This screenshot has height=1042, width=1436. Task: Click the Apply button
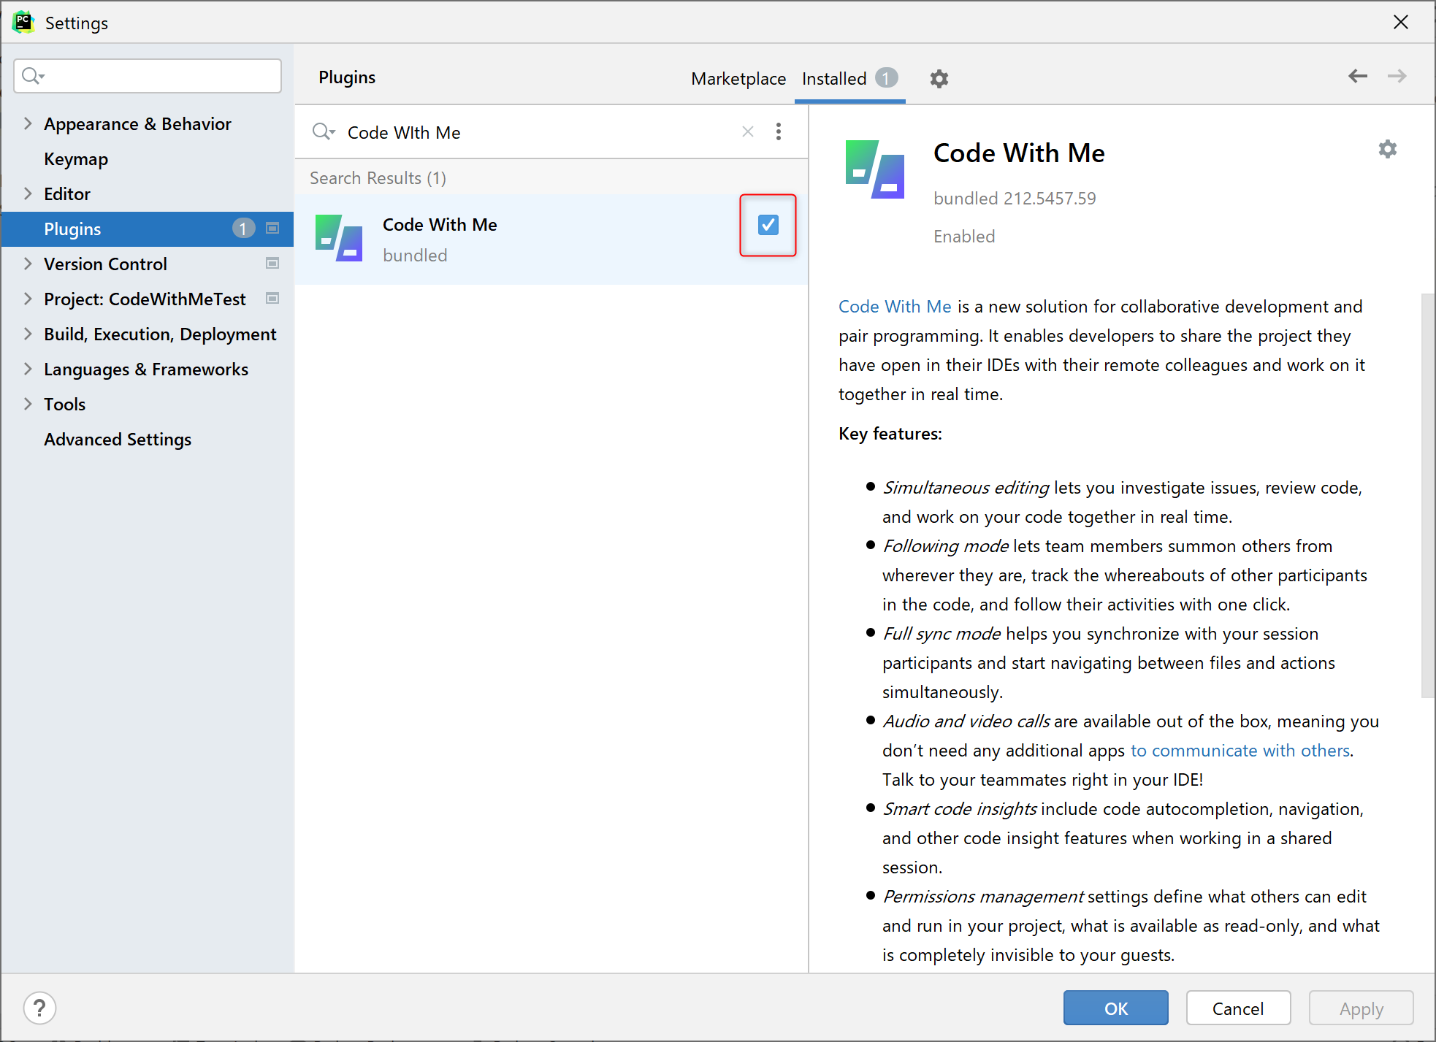click(1361, 1008)
